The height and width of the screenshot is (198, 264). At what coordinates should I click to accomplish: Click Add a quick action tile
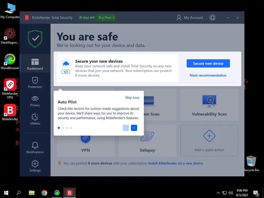point(209,141)
